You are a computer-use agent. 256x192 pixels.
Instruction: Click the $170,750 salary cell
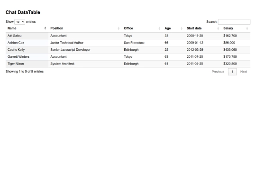point(236,57)
